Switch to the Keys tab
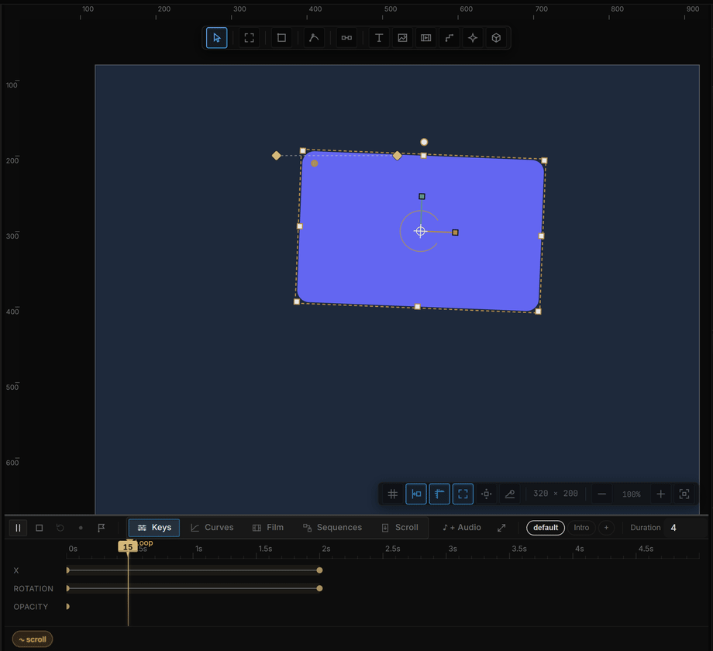The width and height of the screenshot is (713, 651). (154, 528)
